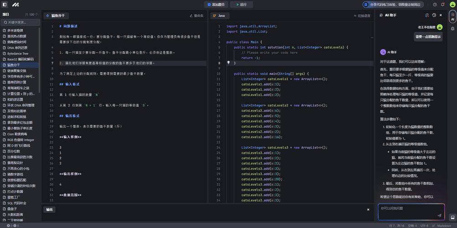This screenshot has height=228, width=457.
Task: Click the lightbulb hint icon in code editor
Action: pos(228,63)
